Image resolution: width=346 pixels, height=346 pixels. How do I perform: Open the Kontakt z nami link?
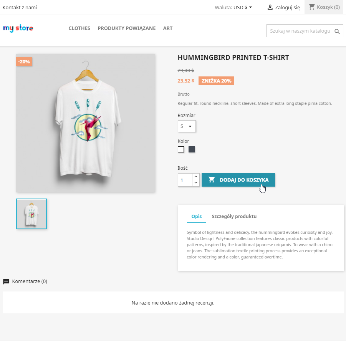pos(20,7)
